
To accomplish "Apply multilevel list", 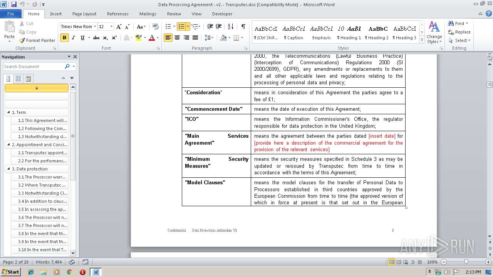I will [194, 27].
